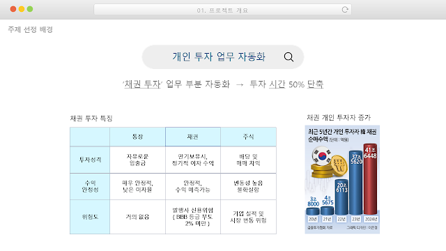Click the magnifying glass search icon
The height and width of the screenshot is (251, 446).
point(289,57)
